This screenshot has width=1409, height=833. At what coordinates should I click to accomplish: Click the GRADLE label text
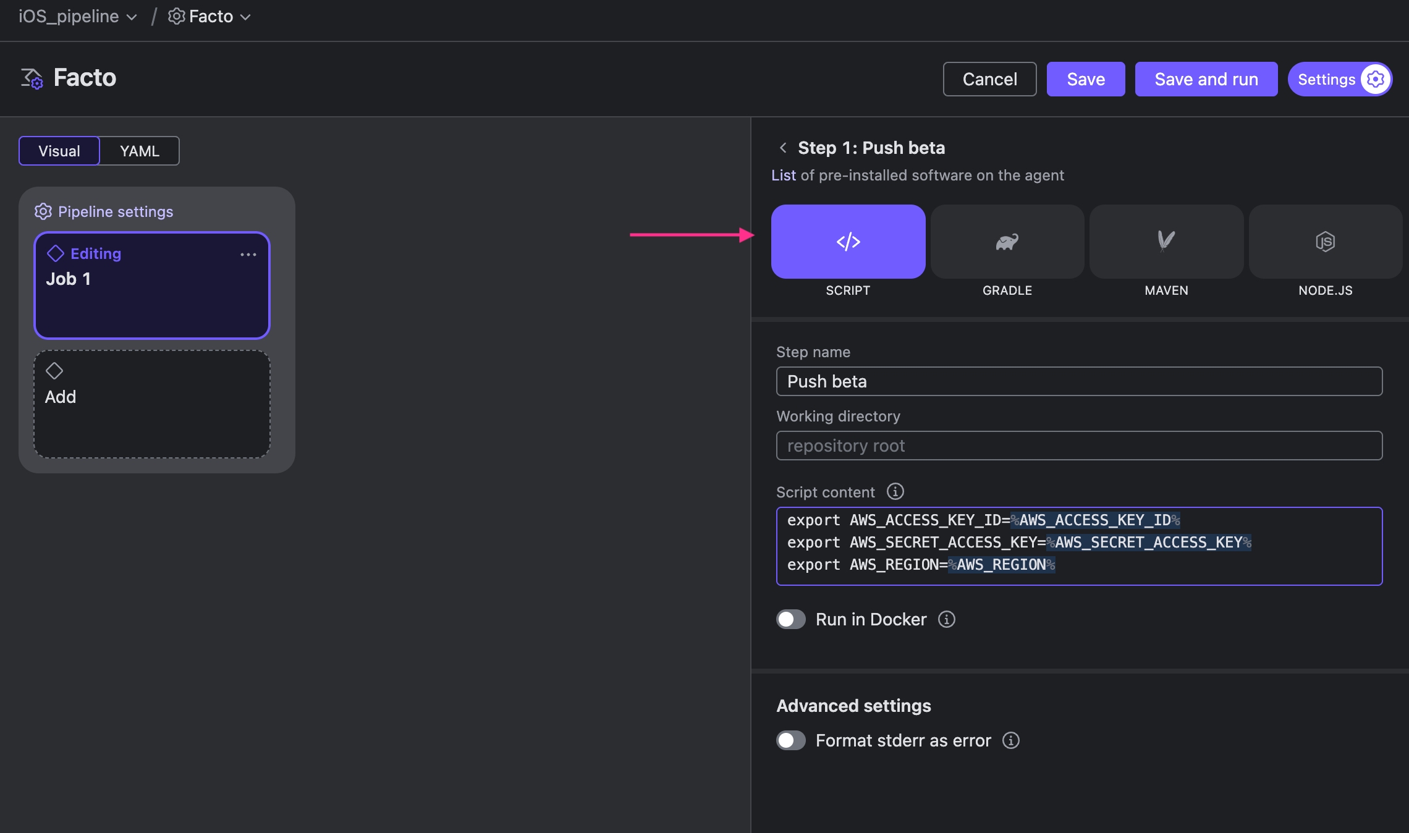tap(1007, 290)
